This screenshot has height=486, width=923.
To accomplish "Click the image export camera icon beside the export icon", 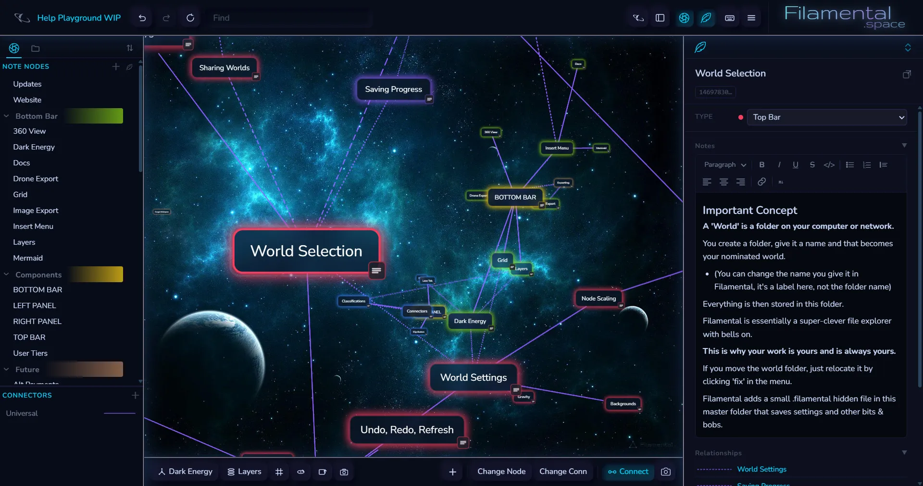I will point(344,472).
